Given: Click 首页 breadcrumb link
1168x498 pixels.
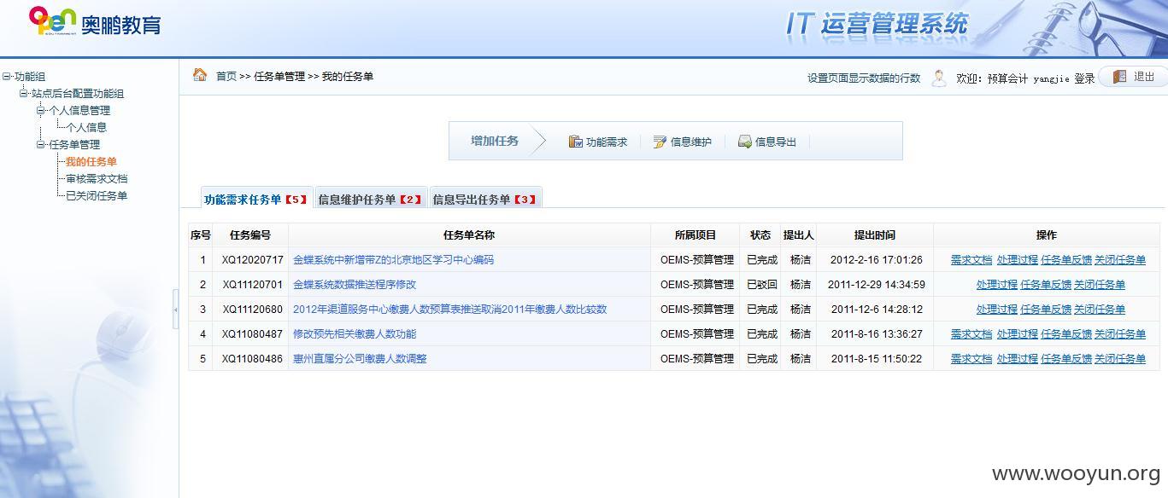Looking at the screenshot, I should click(x=226, y=77).
